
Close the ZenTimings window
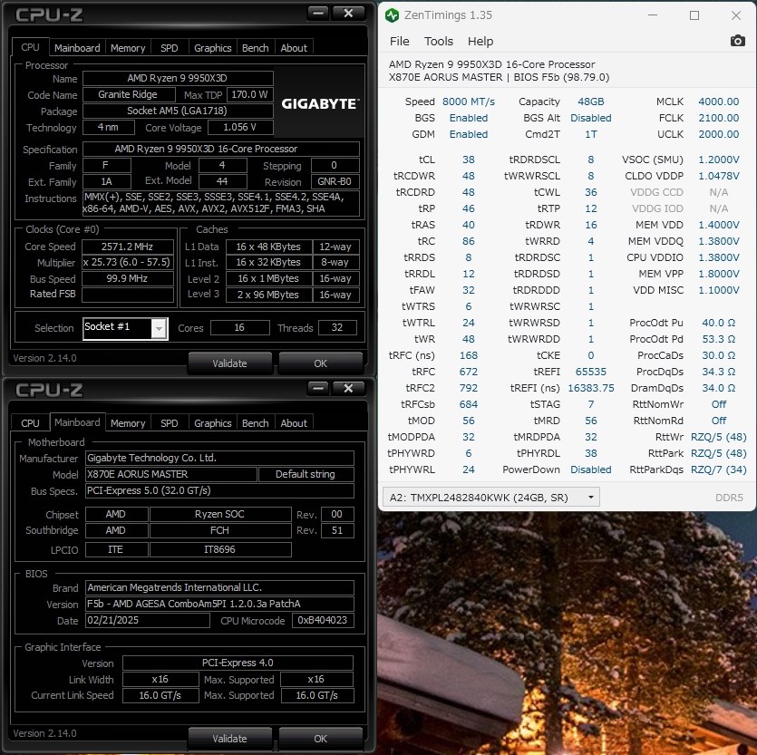click(x=736, y=15)
